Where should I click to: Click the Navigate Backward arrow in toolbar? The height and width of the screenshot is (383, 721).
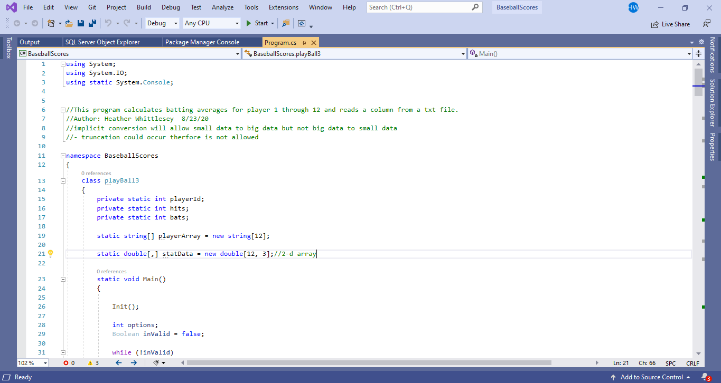(x=17, y=23)
